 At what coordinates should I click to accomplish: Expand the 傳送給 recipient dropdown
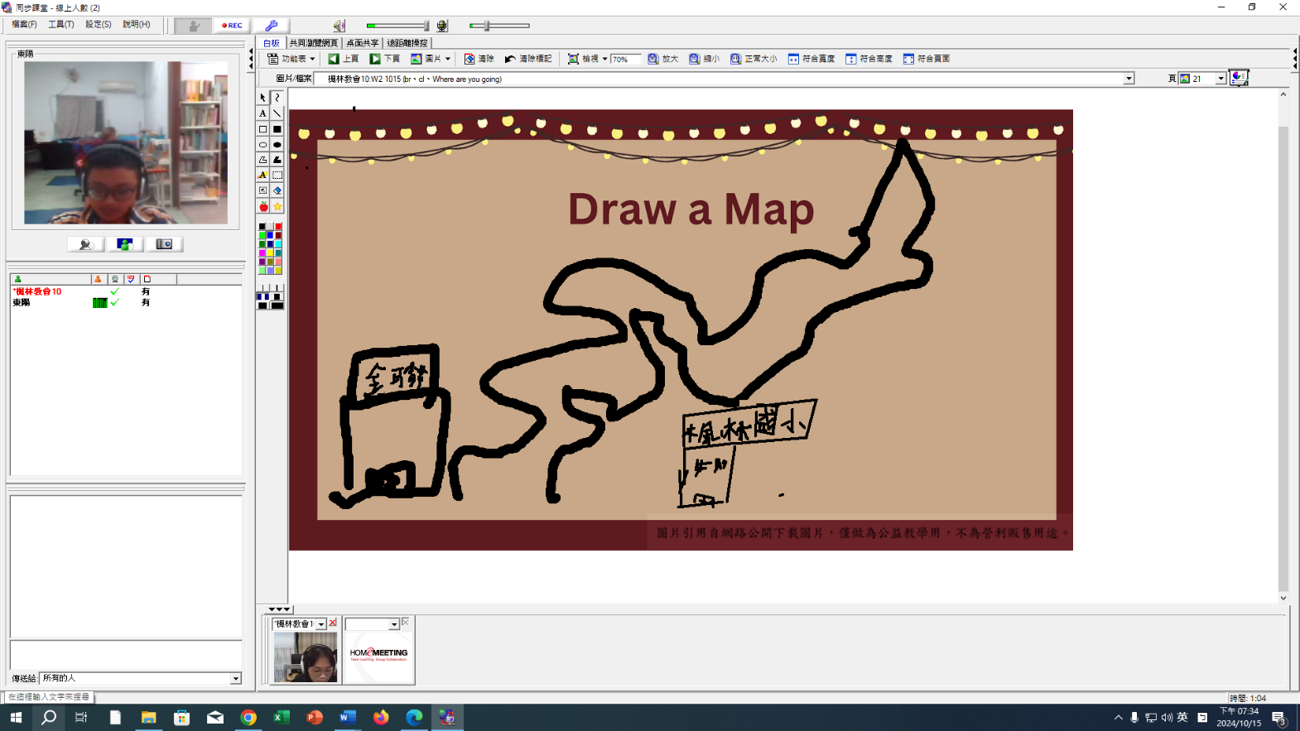(235, 678)
